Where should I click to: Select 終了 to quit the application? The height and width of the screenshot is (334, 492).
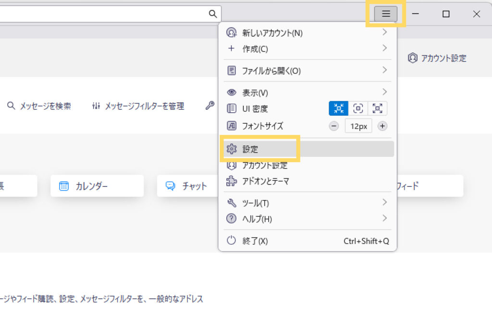pos(255,241)
